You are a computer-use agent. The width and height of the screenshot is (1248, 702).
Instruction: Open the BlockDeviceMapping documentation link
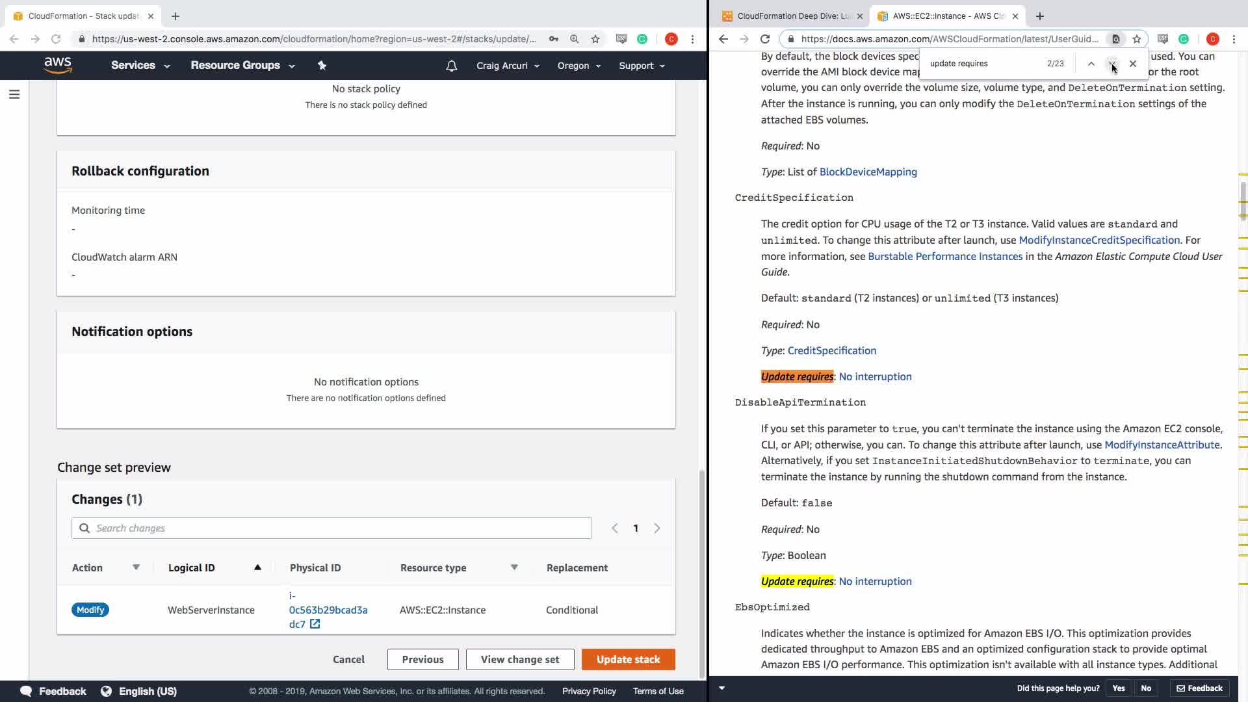[868, 172]
